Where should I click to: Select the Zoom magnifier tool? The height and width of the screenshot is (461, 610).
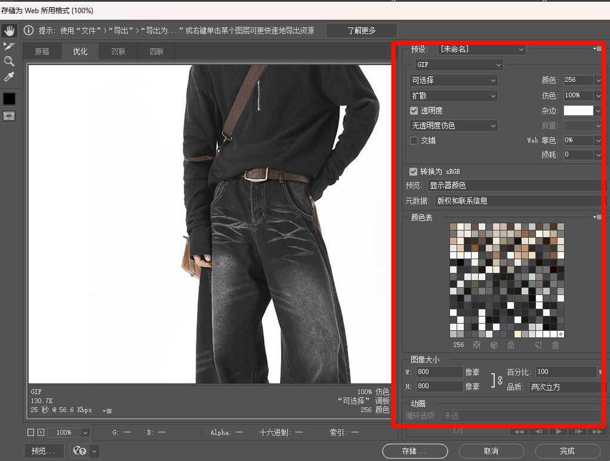[9, 61]
